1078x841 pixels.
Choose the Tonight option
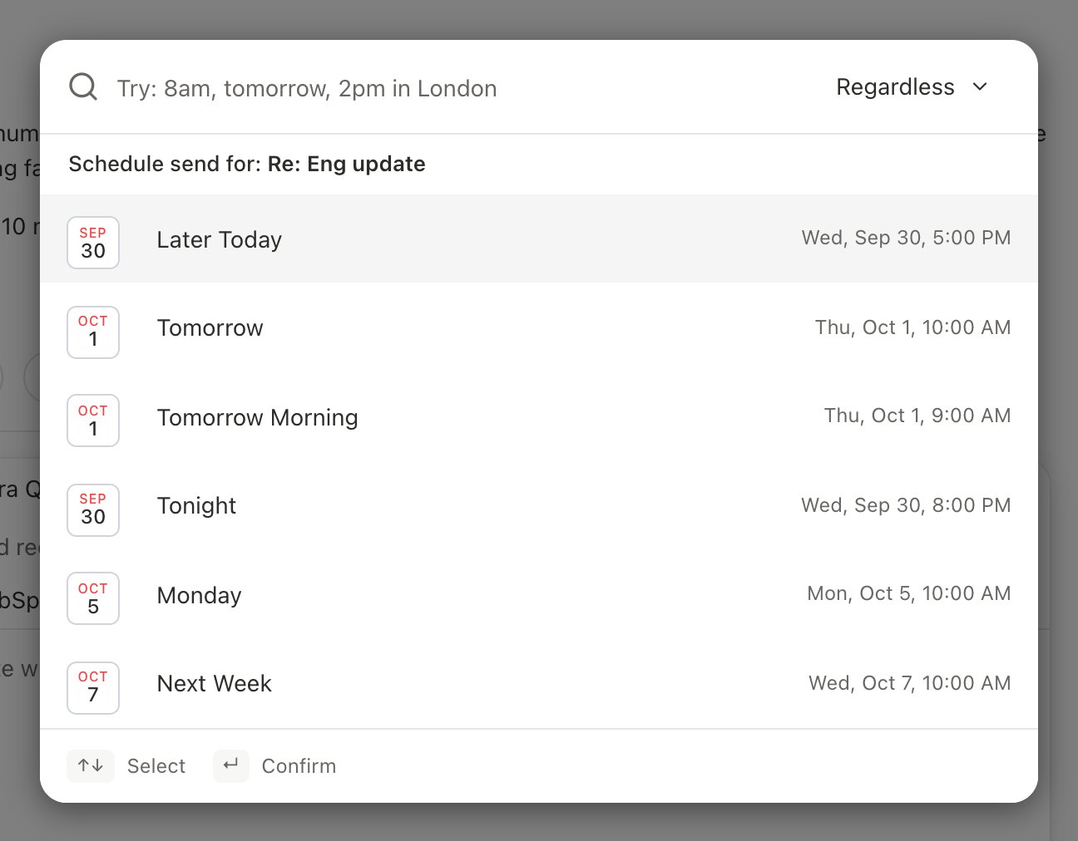pos(539,505)
